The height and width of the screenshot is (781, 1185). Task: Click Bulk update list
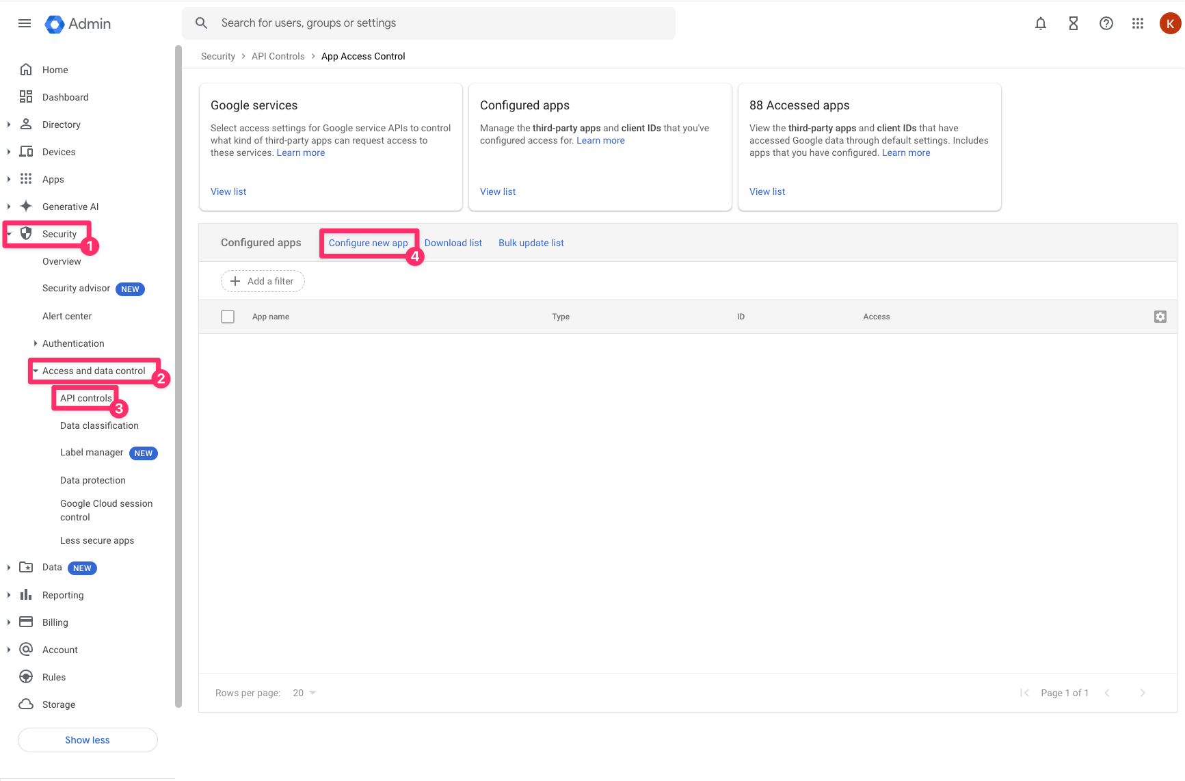[531, 243]
